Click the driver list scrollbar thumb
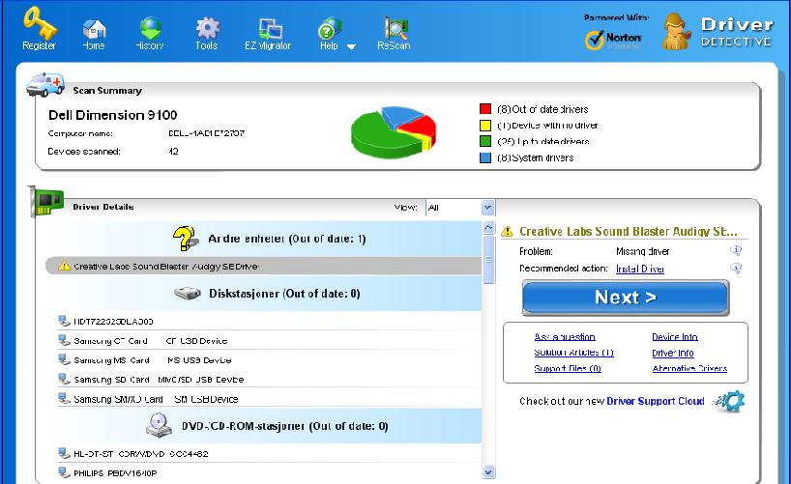 click(x=488, y=260)
